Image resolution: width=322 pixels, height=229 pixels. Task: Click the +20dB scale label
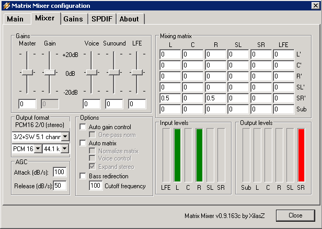coord(70,55)
